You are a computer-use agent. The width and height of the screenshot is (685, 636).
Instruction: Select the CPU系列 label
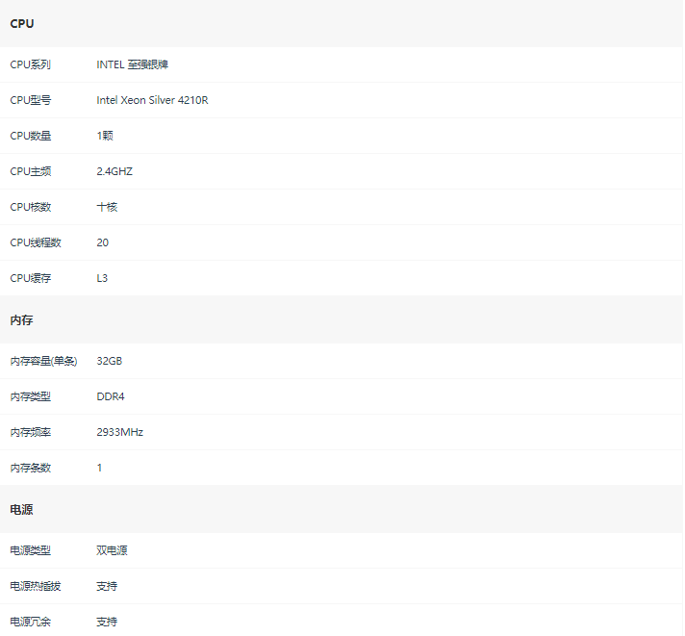[30, 64]
